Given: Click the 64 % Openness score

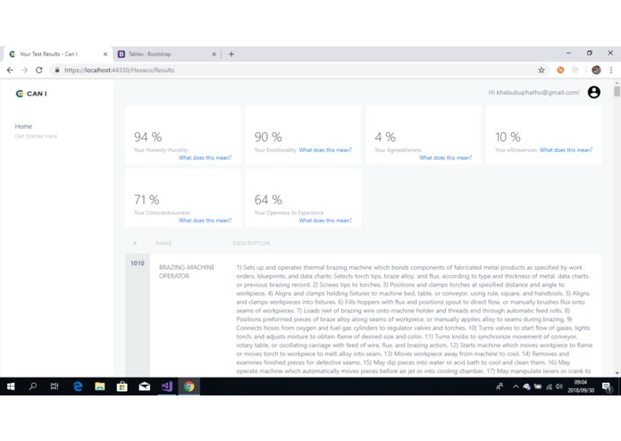Looking at the screenshot, I should 268,200.
